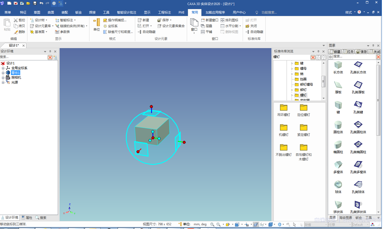Click the 拷贝 (copy) icon
This screenshot has width=384, height=229.
click(x=16, y=26)
